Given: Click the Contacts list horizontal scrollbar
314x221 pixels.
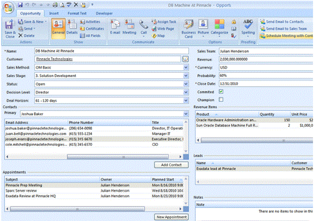Looking at the screenshot, I should (118, 157).
